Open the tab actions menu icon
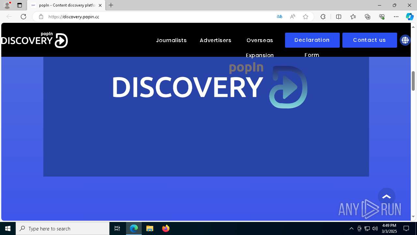Image resolution: width=417 pixels, height=235 pixels. (x=20, y=5)
